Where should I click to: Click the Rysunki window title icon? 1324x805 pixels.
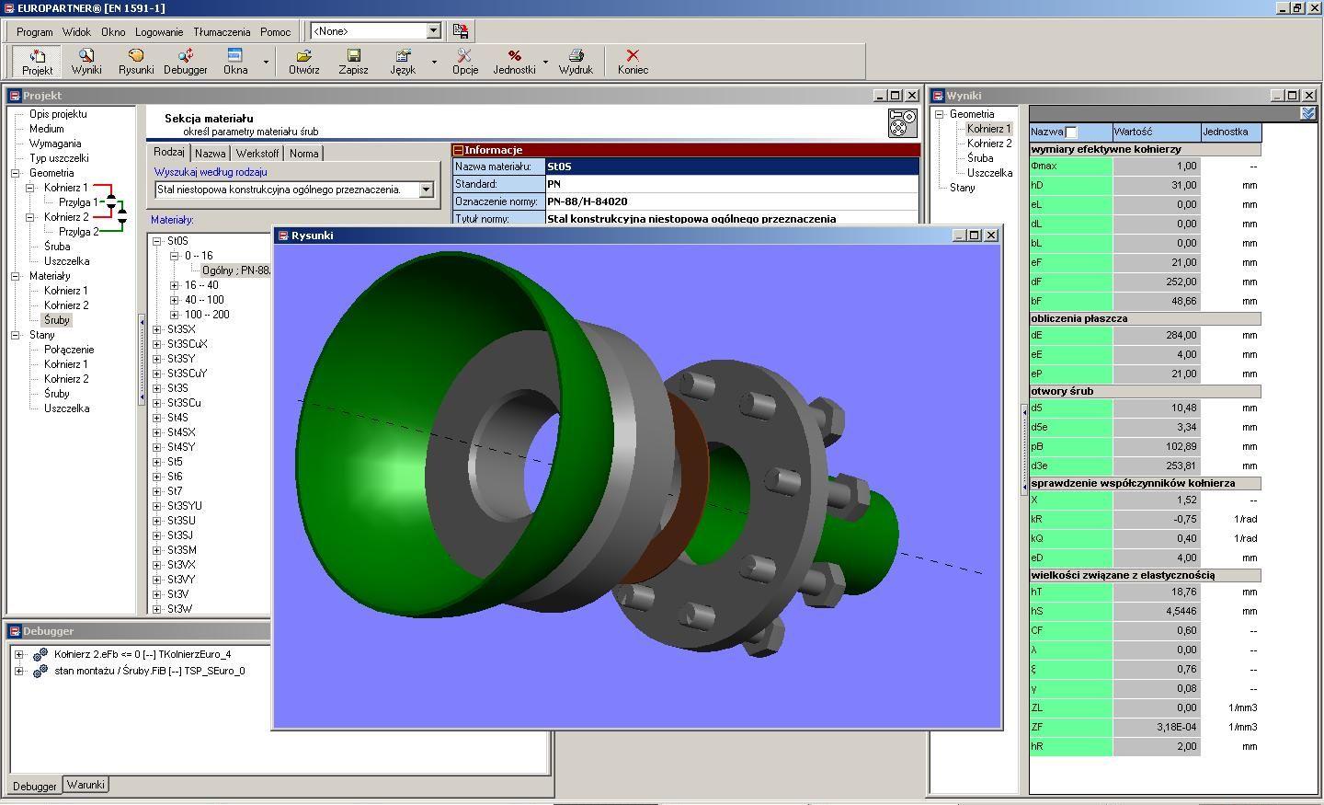283,236
